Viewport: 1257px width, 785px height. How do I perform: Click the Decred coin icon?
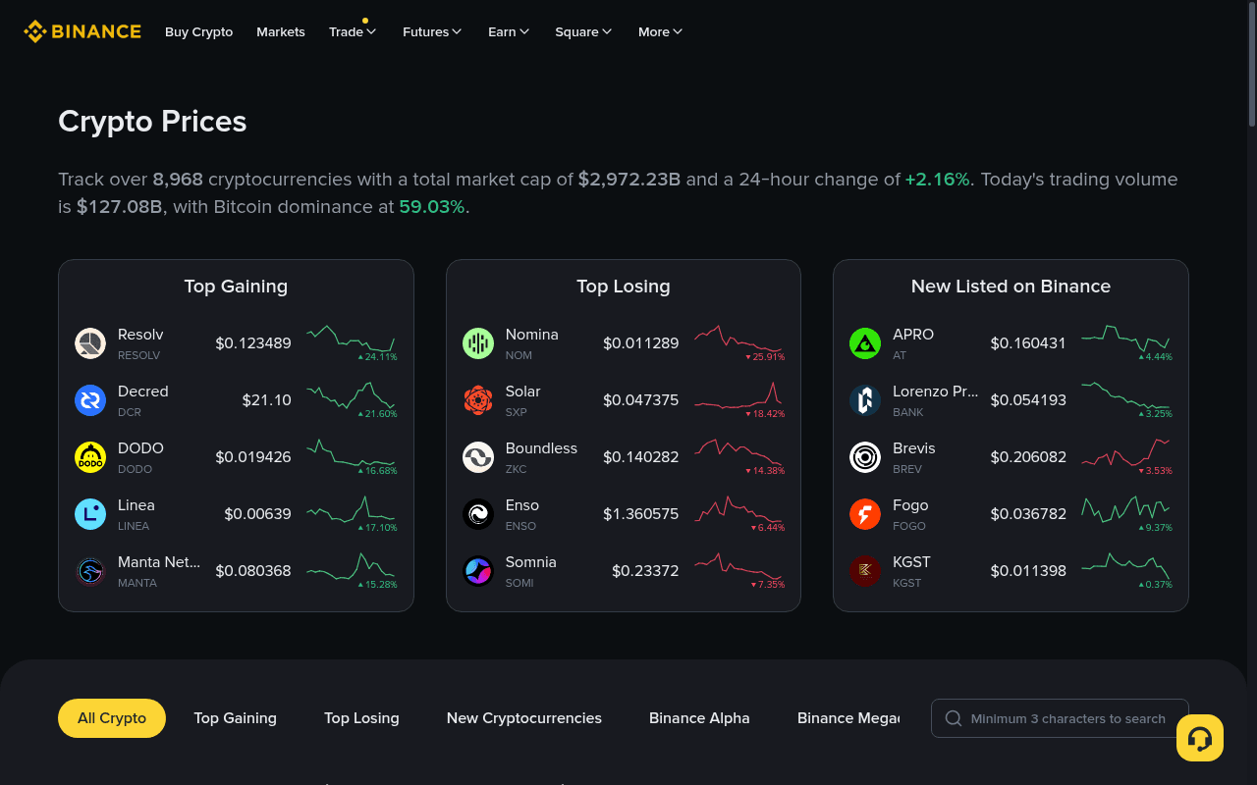tap(90, 400)
